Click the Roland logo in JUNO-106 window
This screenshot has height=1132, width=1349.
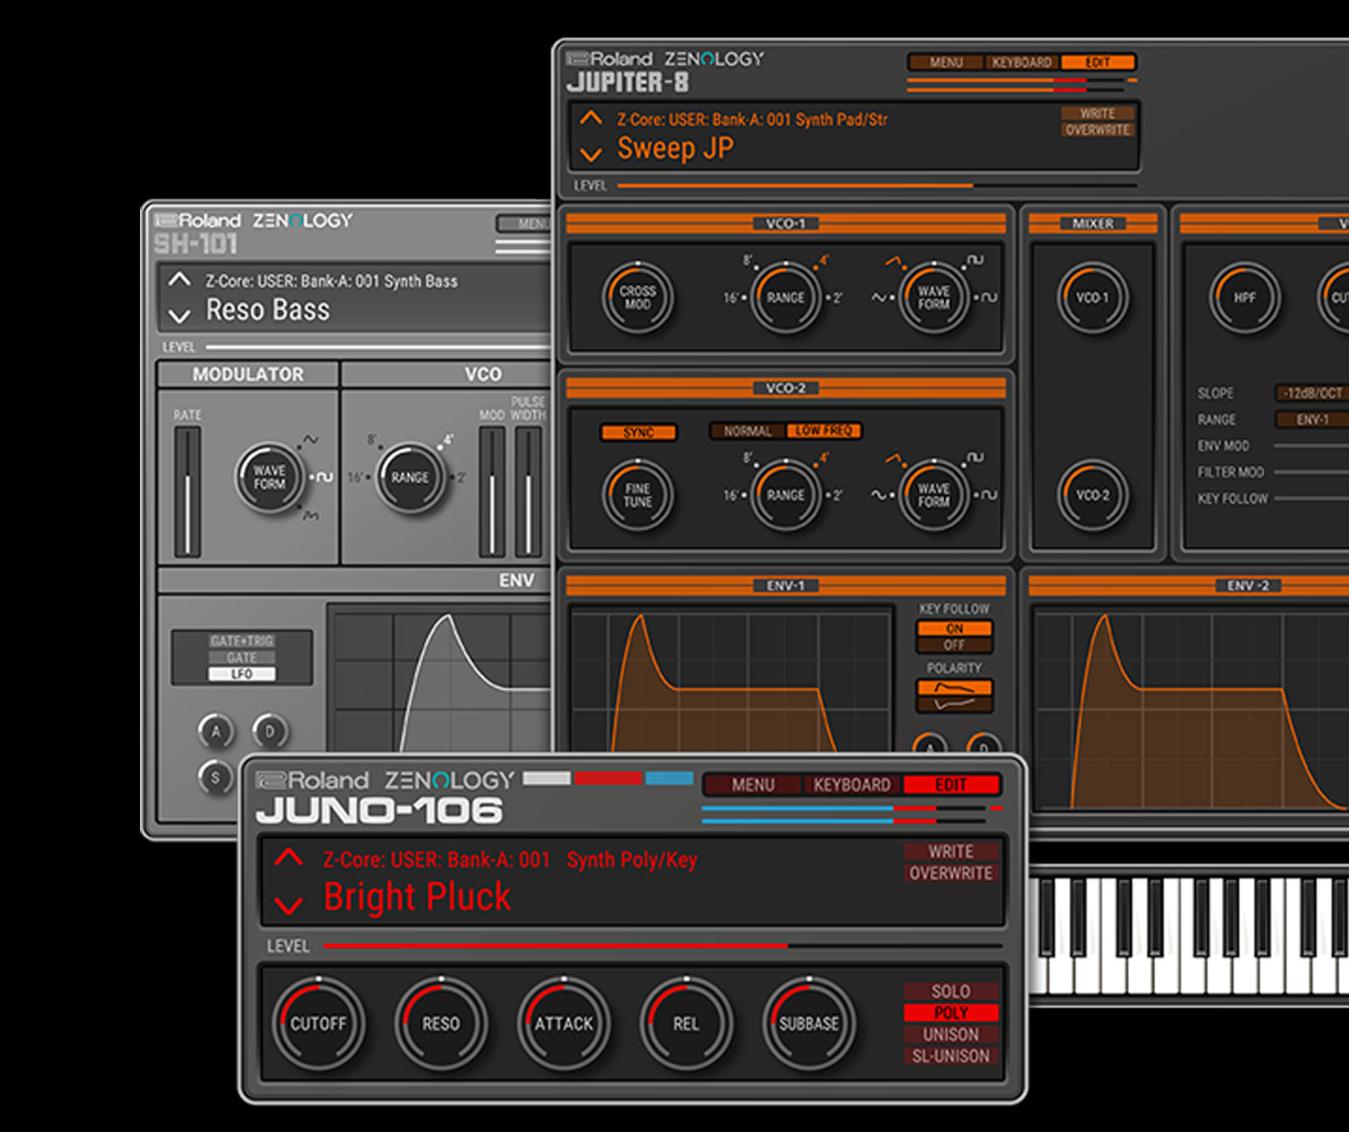pyautogui.click(x=313, y=781)
